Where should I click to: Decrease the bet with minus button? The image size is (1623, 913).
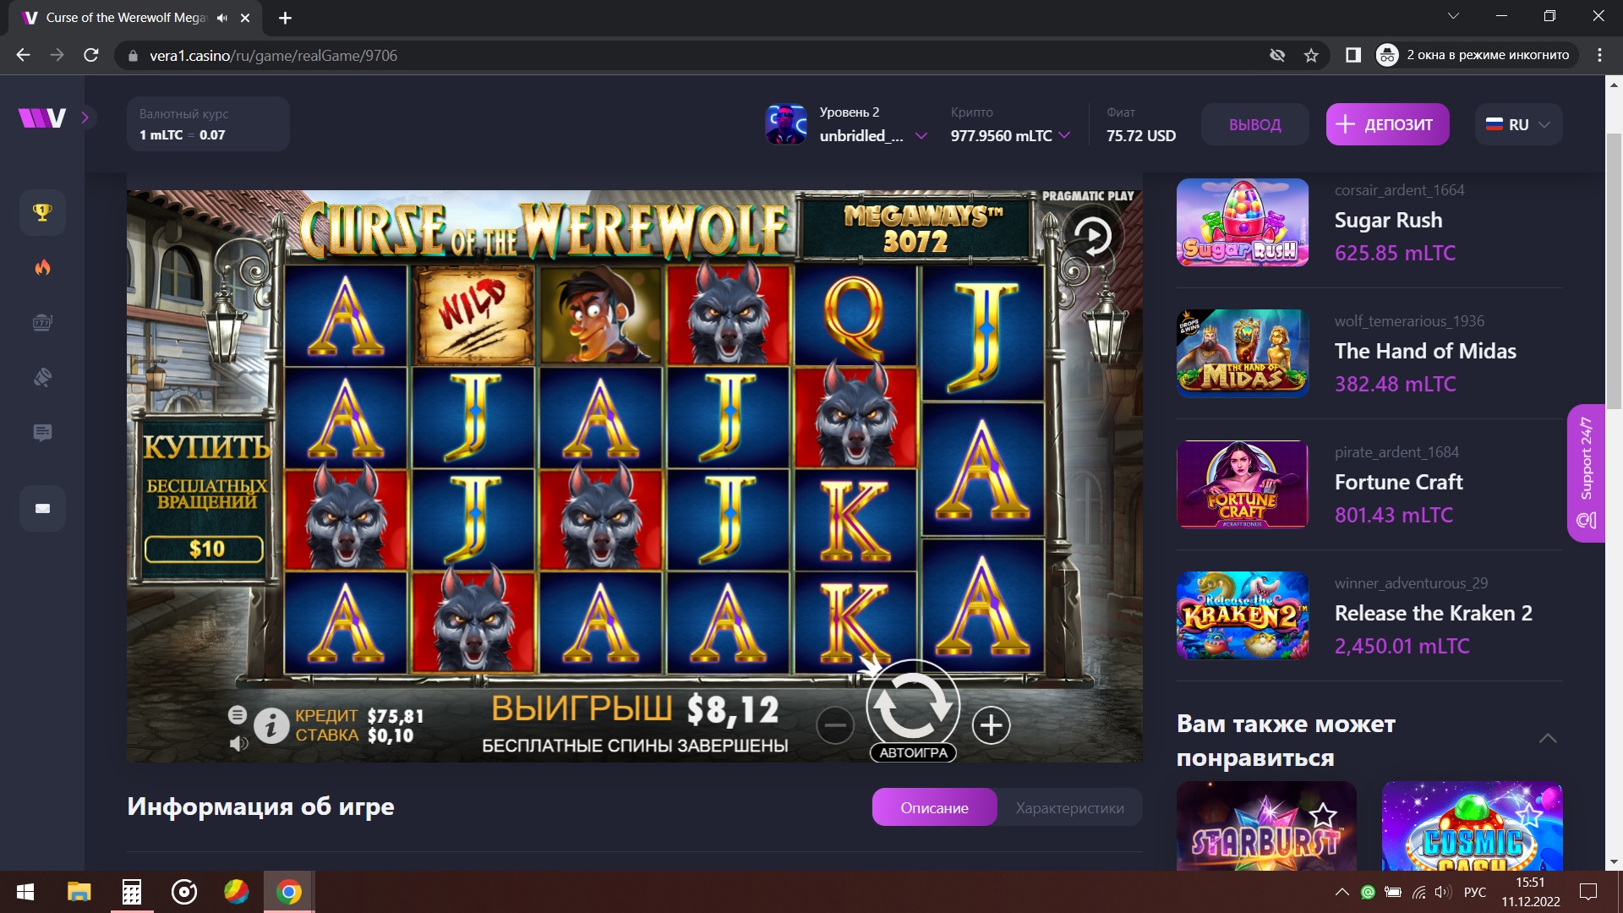pos(835,725)
